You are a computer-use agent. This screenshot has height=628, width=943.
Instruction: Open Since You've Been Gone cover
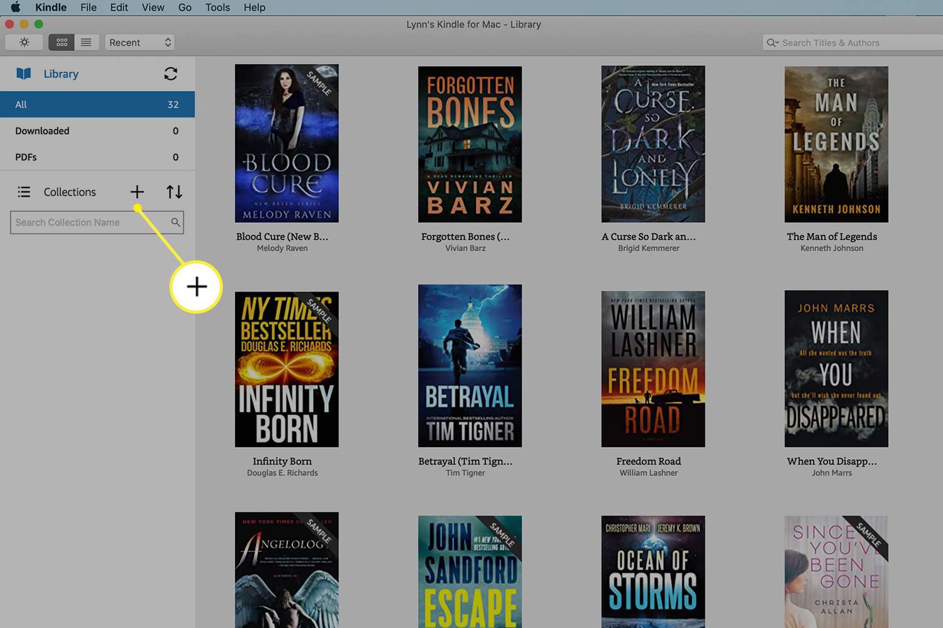(x=836, y=571)
